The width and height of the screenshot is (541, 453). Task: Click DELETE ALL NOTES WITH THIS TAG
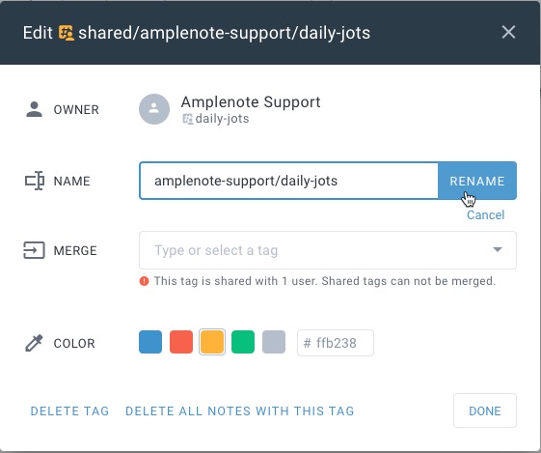(x=240, y=411)
